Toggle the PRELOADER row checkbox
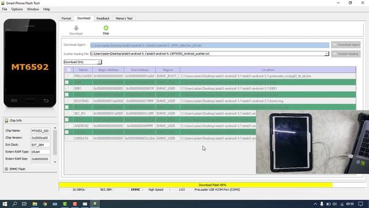The image size is (369, 208). point(67,76)
